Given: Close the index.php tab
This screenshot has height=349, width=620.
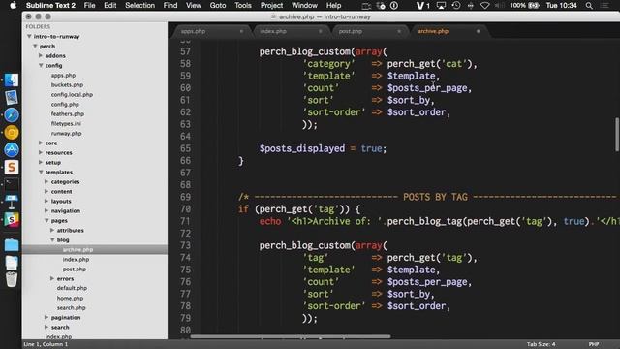Looking at the screenshot, I should point(320,31).
